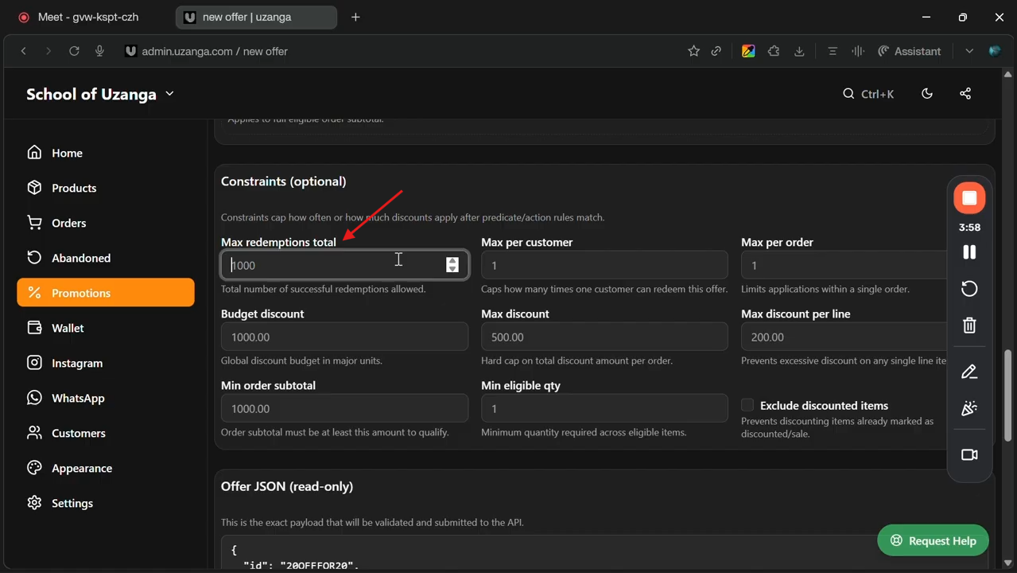1017x573 pixels.
Task: Click Max per customer field
Action: pyautogui.click(x=604, y=265)
